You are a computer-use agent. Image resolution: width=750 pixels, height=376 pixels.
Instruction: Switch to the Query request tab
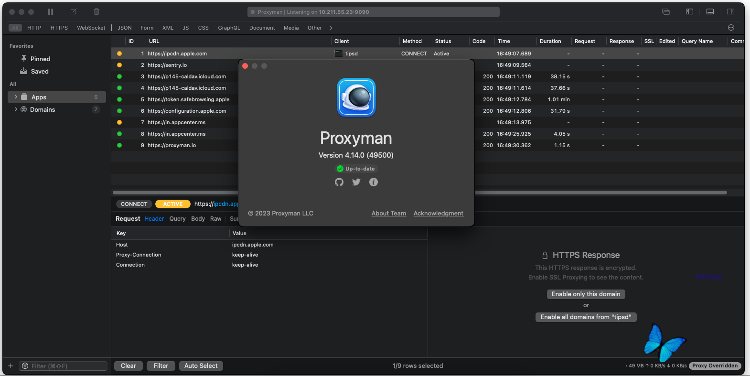(x=177, y=219)
